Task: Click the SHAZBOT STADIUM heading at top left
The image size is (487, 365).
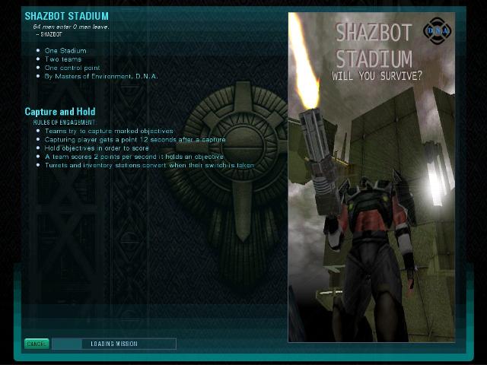Action: [67, 16]
